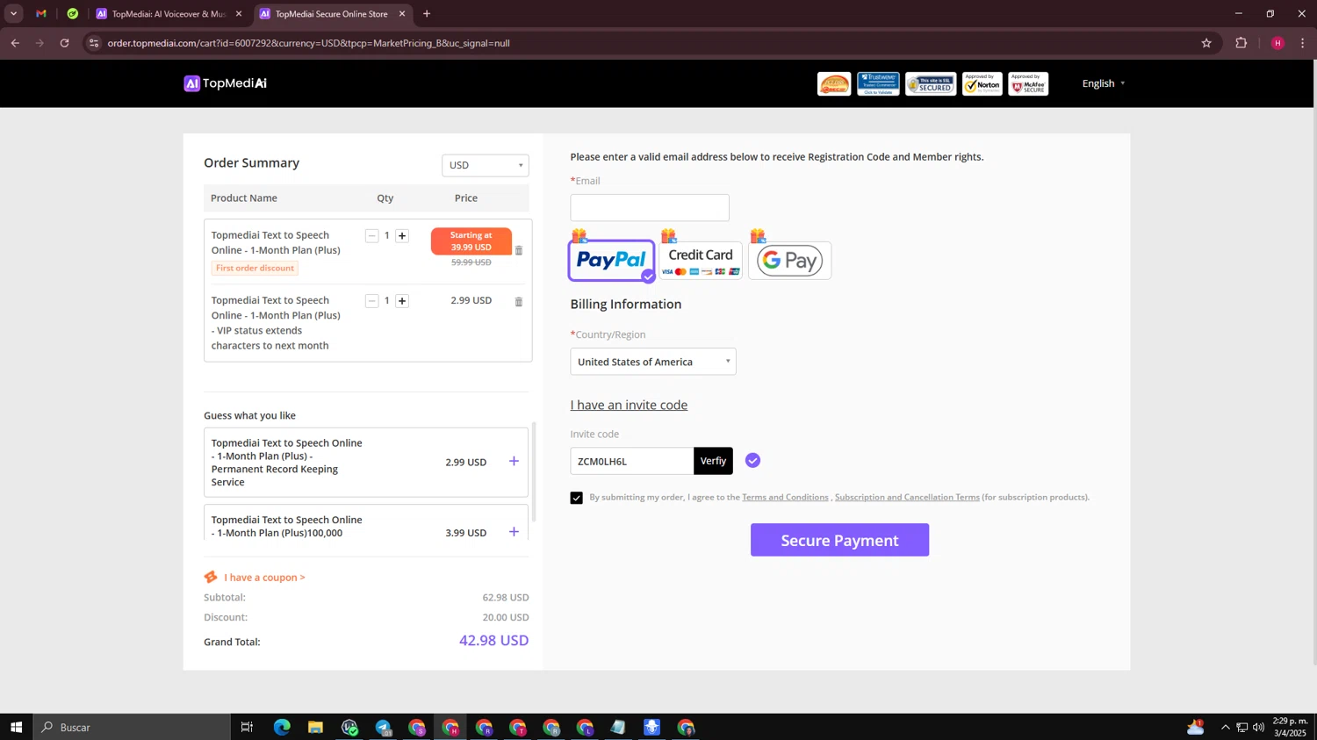Launch Microsoft Edge from the taskbar

[282, 727]
